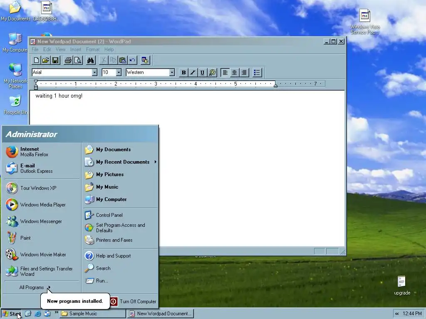Viewport: 426px width, 319px height.
Task: Open the File menu in WordPad
Action: pyautogui.click(x=35, y=49)
